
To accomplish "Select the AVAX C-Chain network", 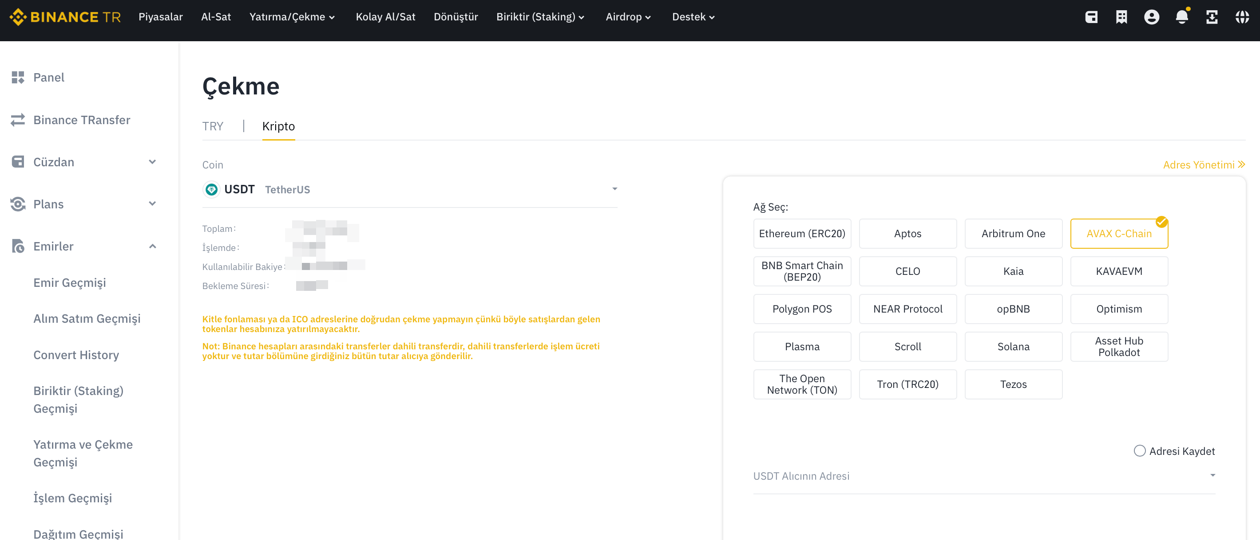I will point(1119,233).
